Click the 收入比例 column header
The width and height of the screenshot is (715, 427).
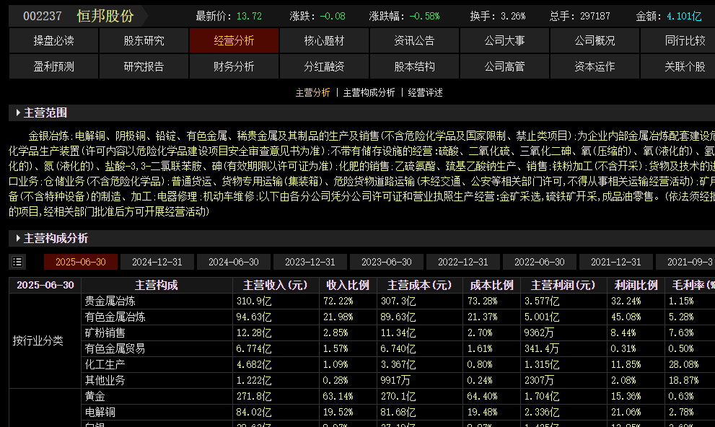click(x=348, y=286)
